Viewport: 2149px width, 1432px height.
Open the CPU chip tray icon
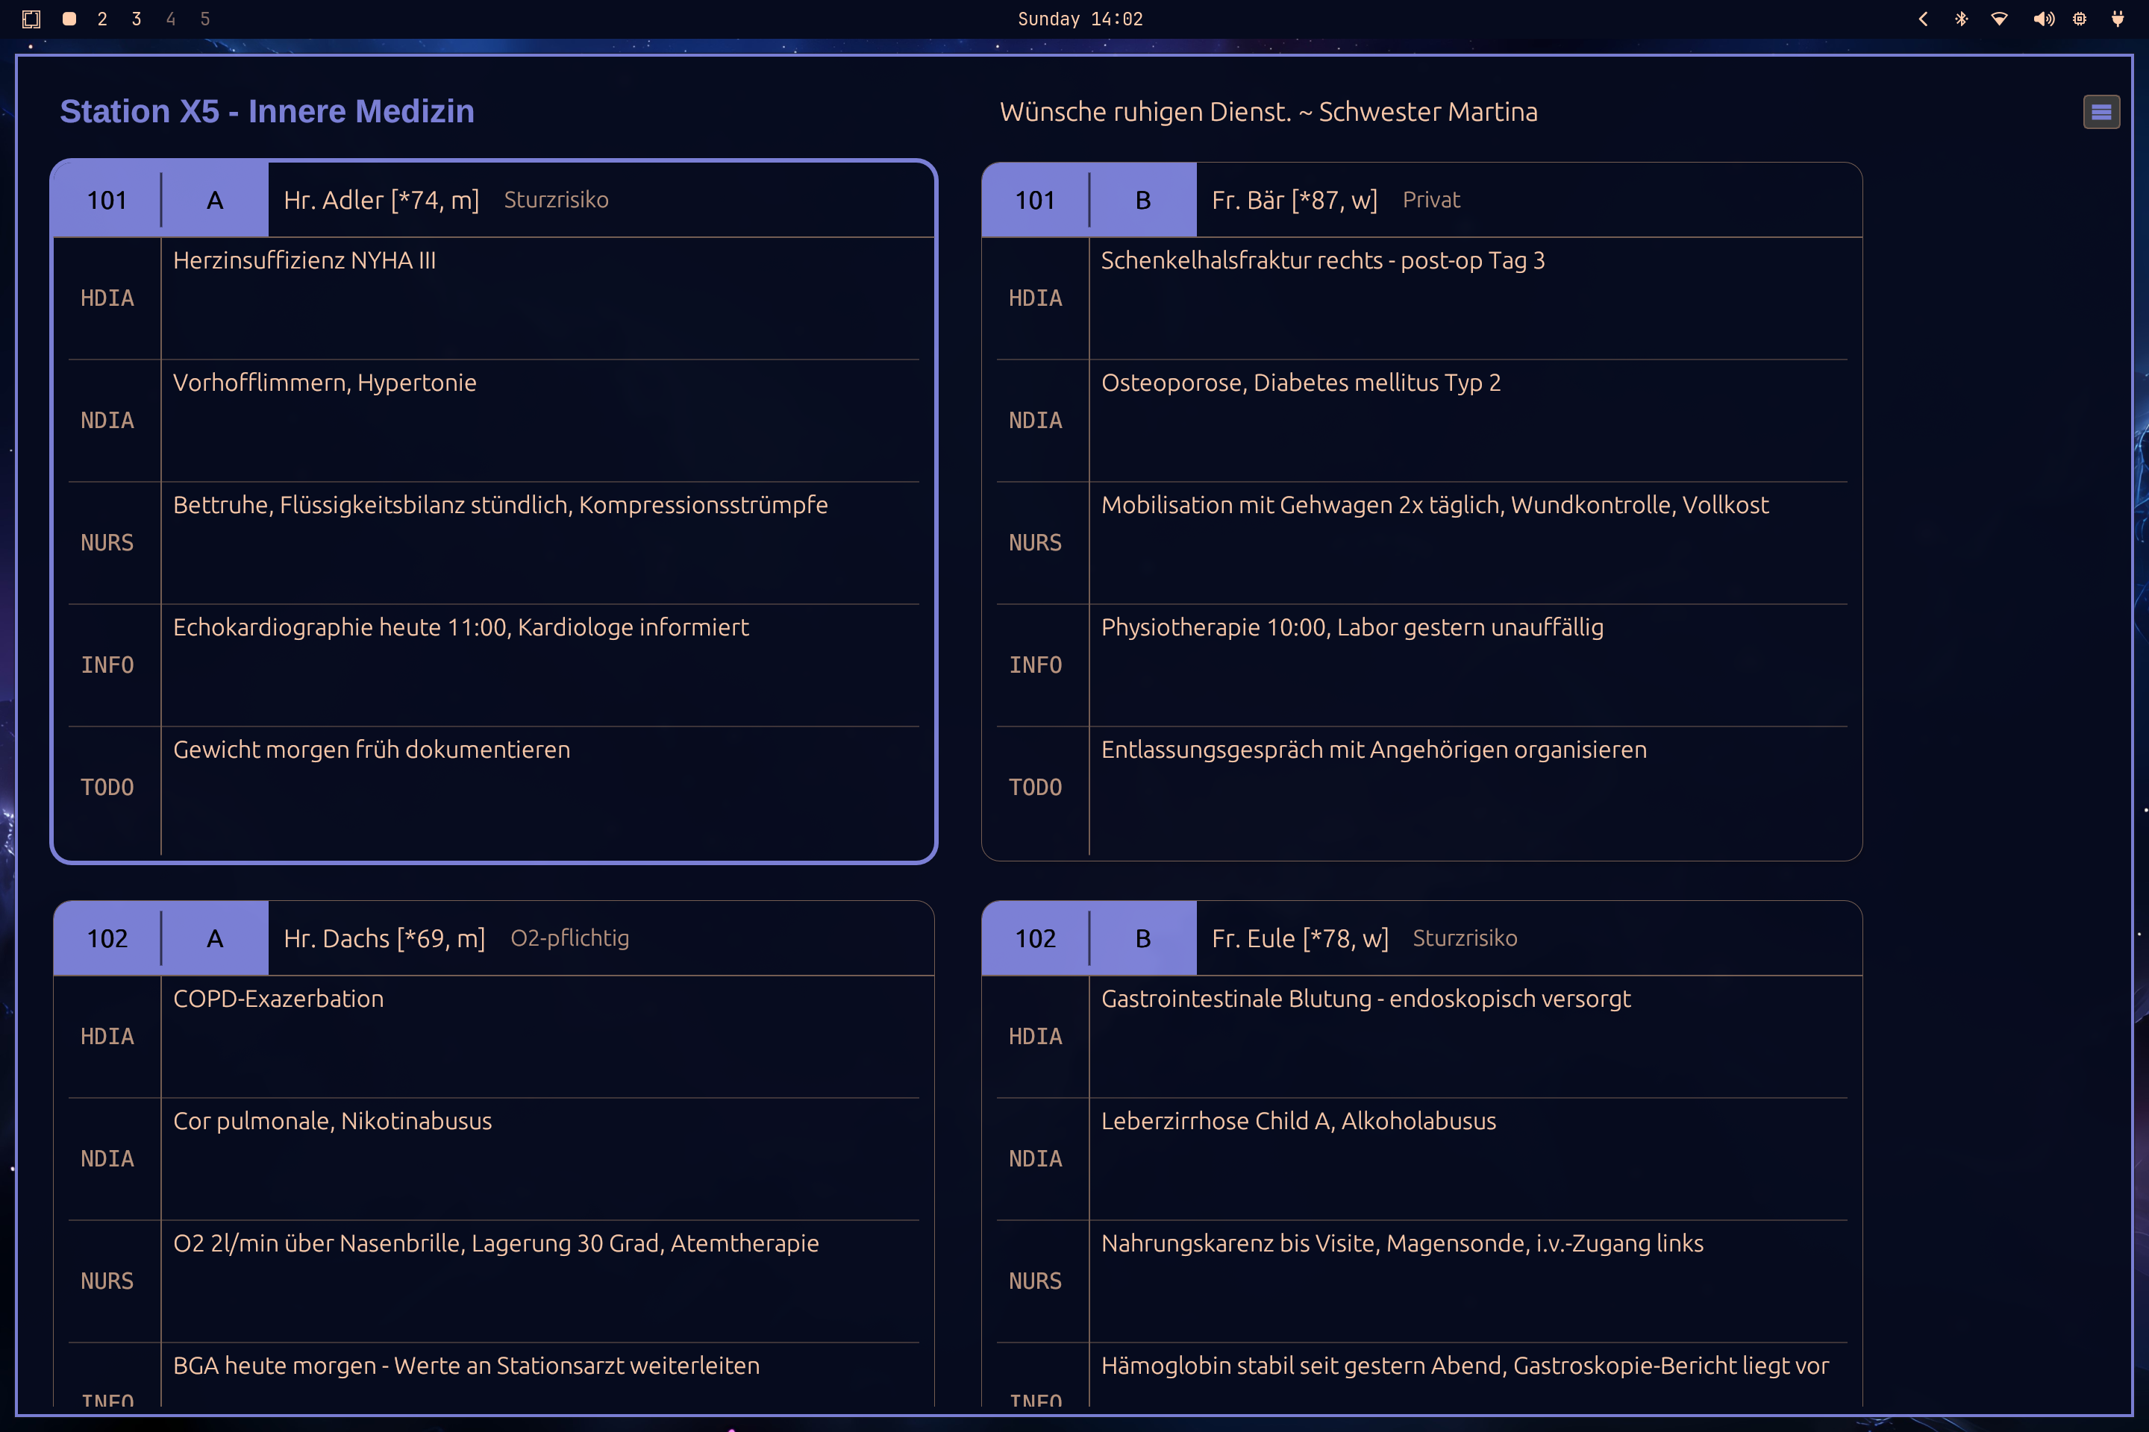(2080, 18)
